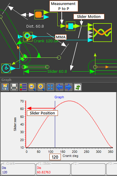Zoom out the graph view
This screenshot has width=117, height=176.
(x=32, y=87)
